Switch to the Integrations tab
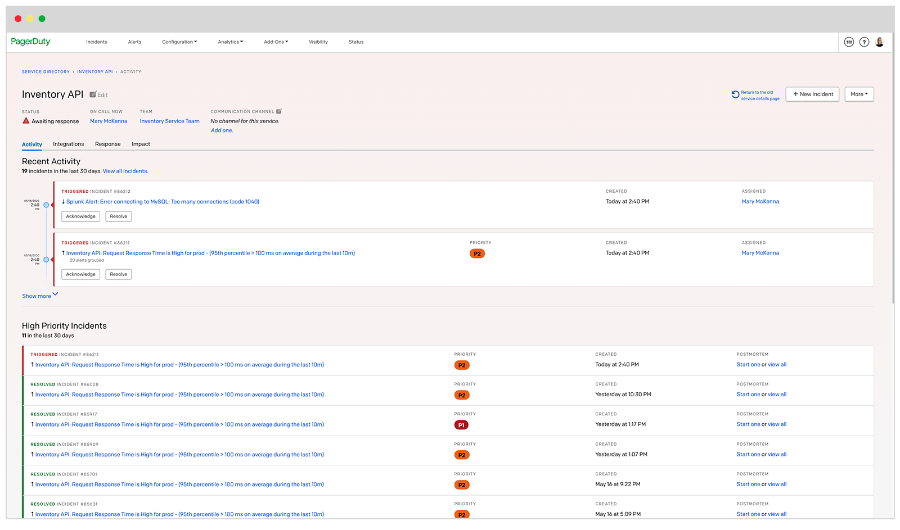 coord(68,144)
